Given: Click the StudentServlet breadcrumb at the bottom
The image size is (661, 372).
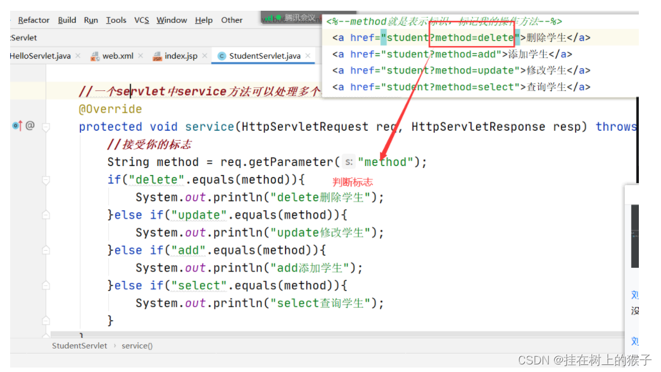Looking at the screenshot, I should tap(79, 345).
